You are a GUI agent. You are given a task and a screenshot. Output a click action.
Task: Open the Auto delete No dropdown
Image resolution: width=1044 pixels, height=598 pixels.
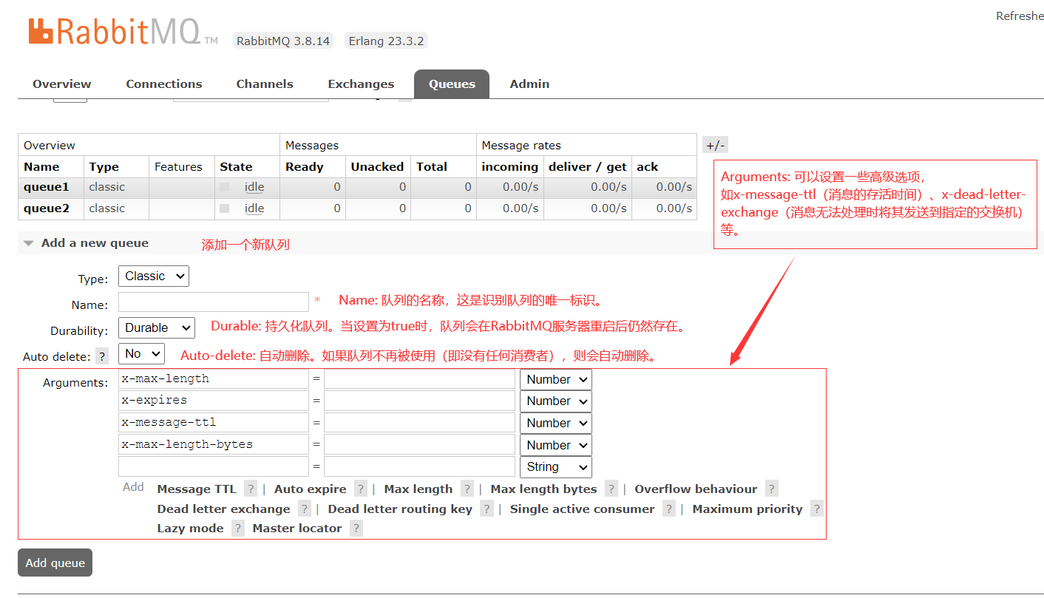click(x=141, y=354)
